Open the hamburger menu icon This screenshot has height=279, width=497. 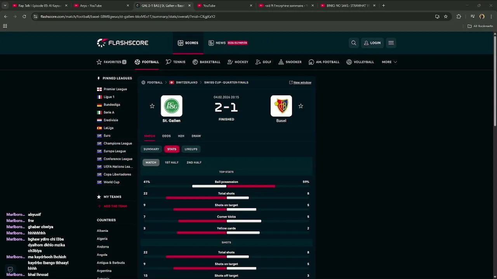click(391, 43)
